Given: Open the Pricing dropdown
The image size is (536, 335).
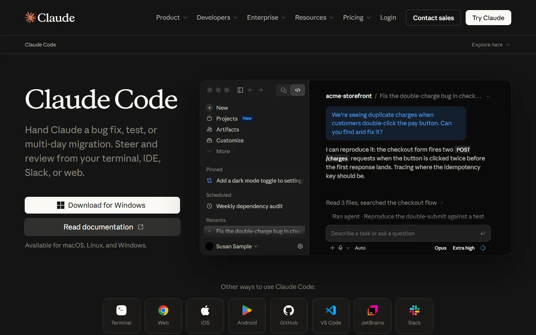Looking at the screenshot, I should point(357,18).
